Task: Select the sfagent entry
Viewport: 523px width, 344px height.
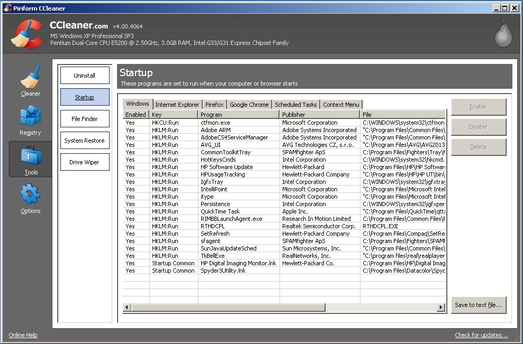Action: [x=284, y=241]
